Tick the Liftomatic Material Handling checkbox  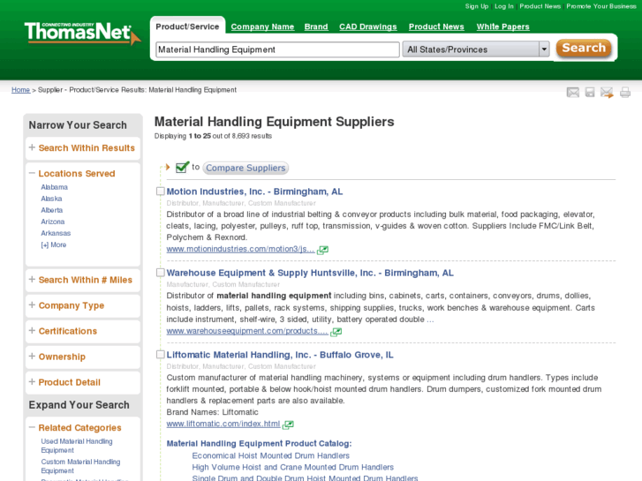coord(161,355)
